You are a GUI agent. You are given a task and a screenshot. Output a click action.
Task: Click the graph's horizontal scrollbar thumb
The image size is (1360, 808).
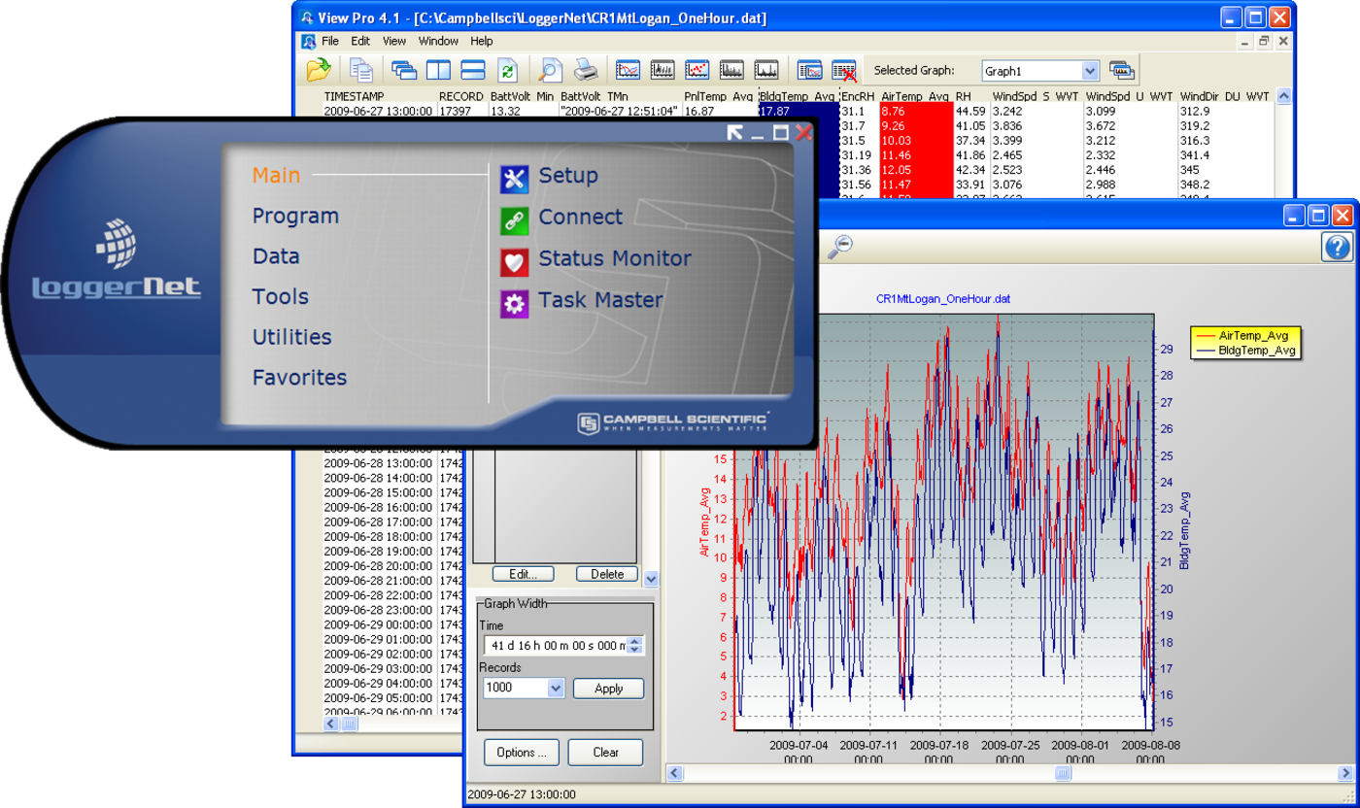click(x=1064, y=773)
